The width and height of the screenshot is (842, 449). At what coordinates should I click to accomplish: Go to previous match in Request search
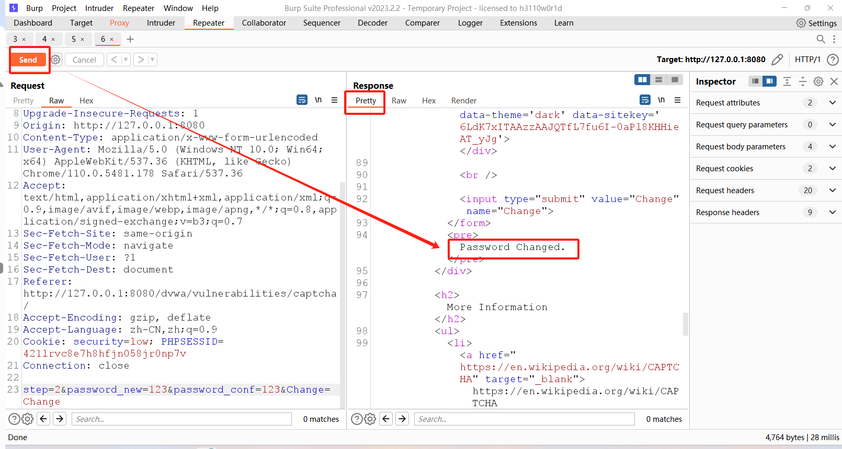pos(44,419)
